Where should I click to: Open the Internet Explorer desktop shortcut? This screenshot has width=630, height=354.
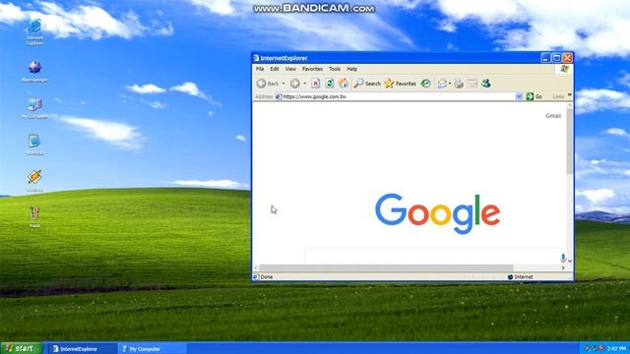pos(34,31)
